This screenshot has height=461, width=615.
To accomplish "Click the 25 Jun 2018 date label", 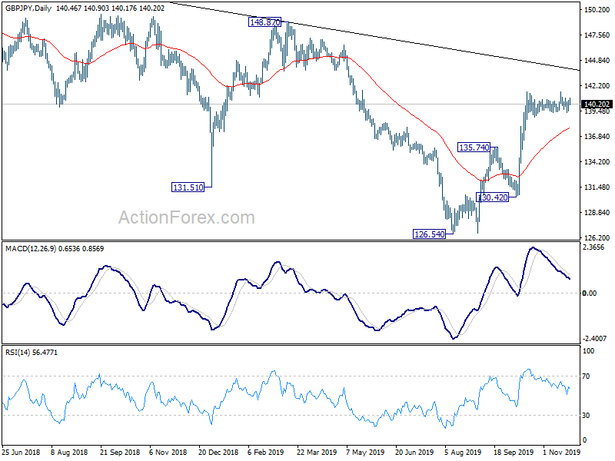I will click(22, 452).
